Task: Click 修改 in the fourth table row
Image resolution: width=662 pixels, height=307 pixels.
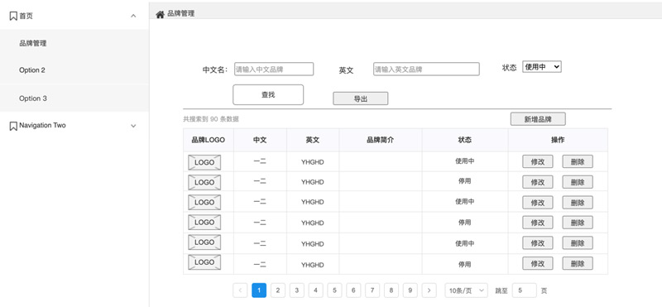Action: pyautogui.click(x=537, y=223)
